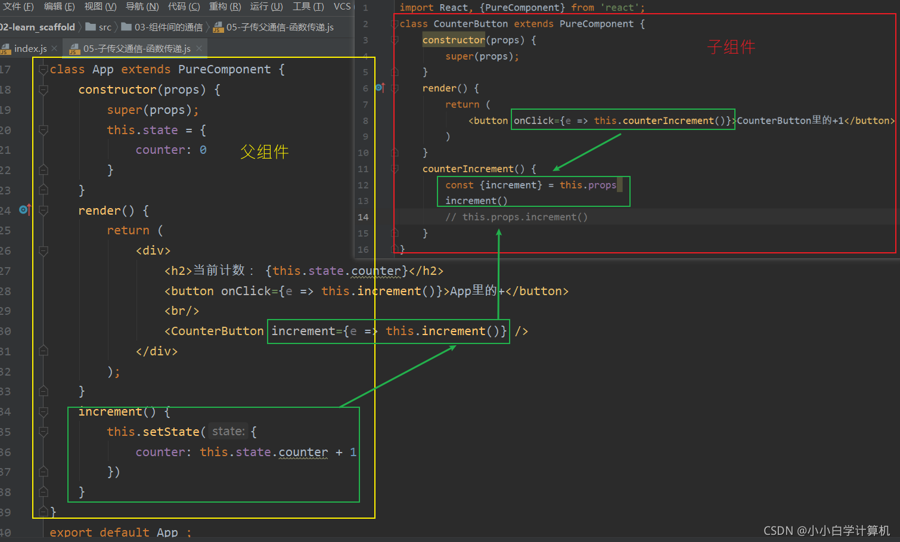The image size is (900, 542).
Task: Click line number 14 in CounterButton editor
Action: (x=363, y=217)
